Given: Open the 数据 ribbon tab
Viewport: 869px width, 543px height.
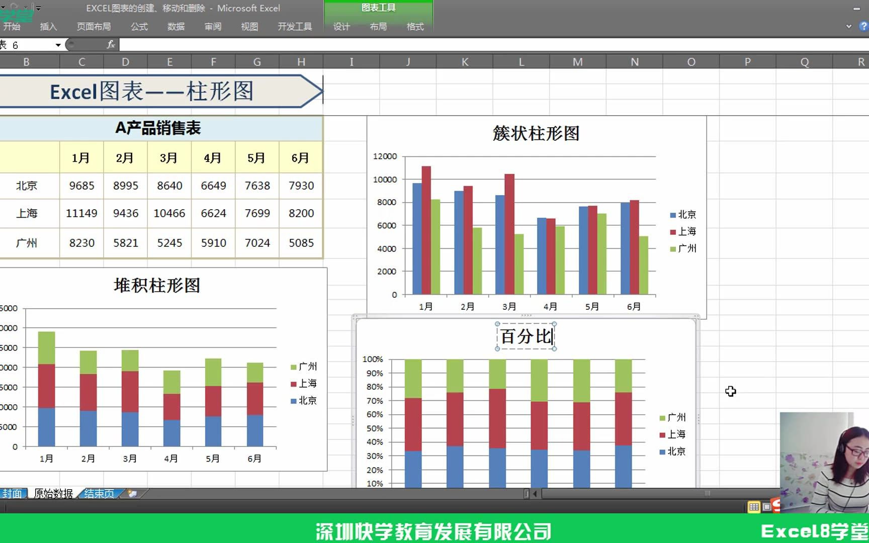Looking at the screenshot, I should [x=175, y=27].
